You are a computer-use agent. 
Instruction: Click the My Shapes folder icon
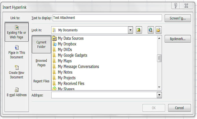coord(54,88)
